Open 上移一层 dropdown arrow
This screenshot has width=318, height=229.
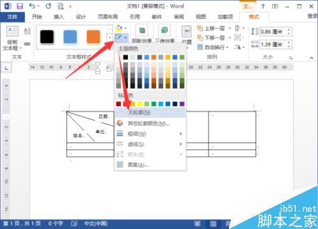pyautogui.click(x=230, y=28)
